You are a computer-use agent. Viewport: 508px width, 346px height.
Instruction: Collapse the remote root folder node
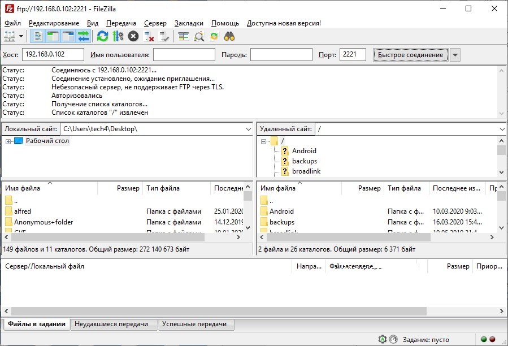pyautogui.click(x=263, y=141)
